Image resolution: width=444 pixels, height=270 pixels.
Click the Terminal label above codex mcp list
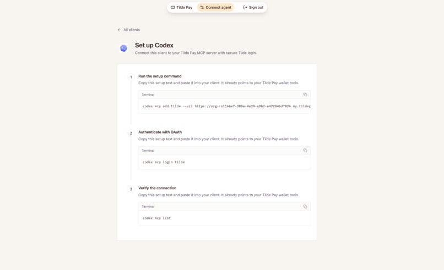148,207
